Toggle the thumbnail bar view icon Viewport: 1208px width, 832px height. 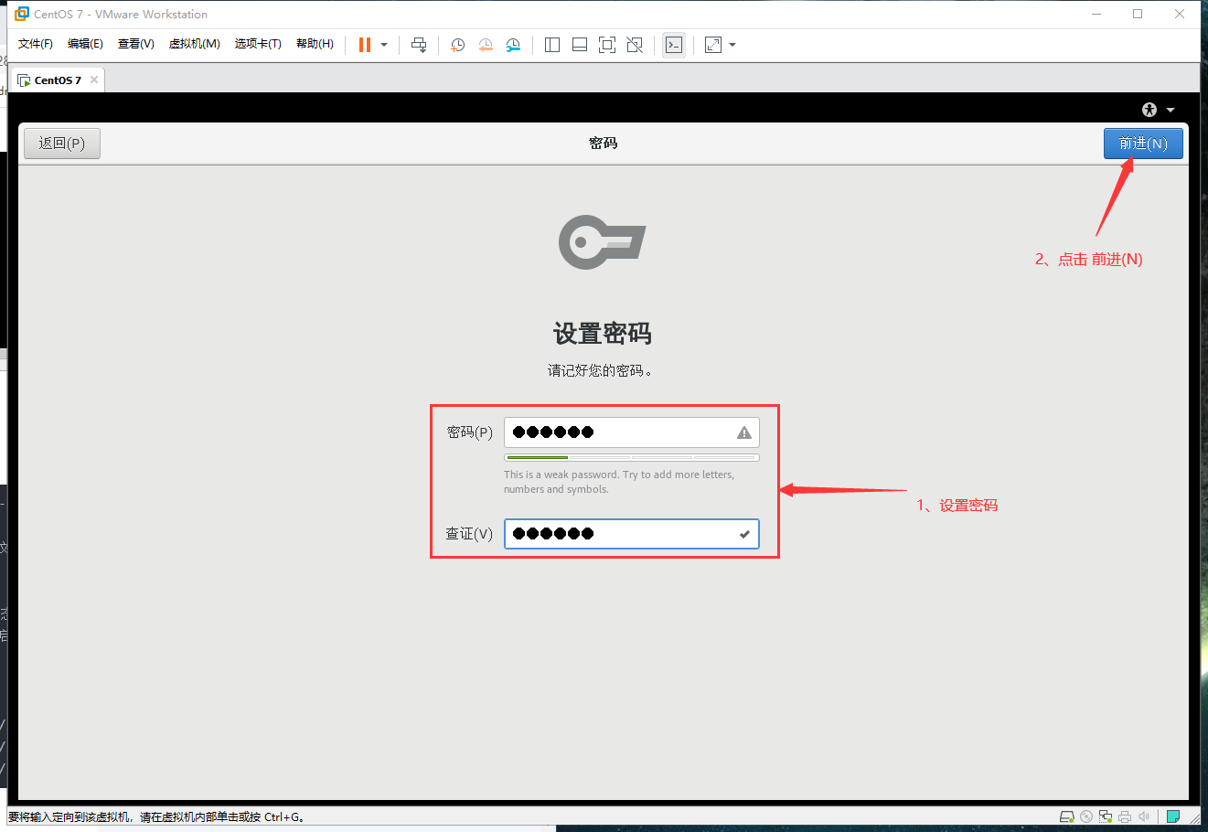click(x=580, y=45)
